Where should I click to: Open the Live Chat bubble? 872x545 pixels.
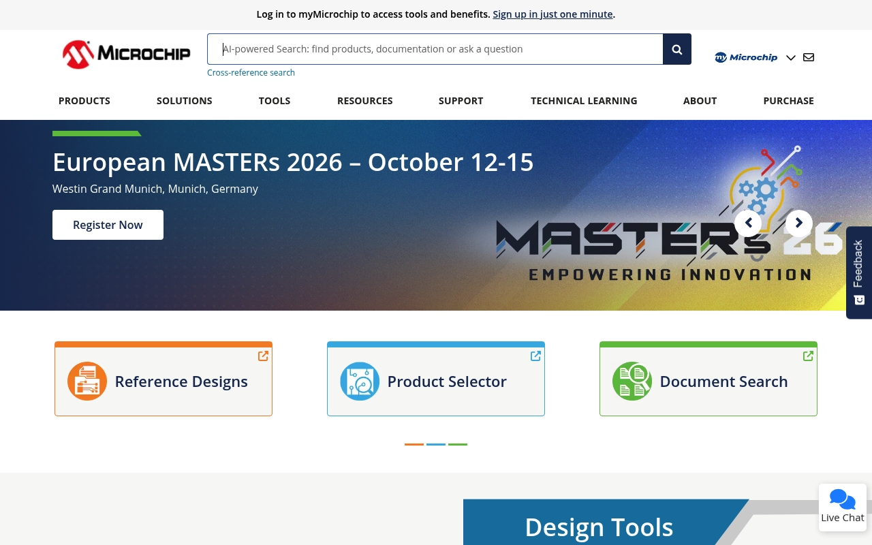point(843,507)
